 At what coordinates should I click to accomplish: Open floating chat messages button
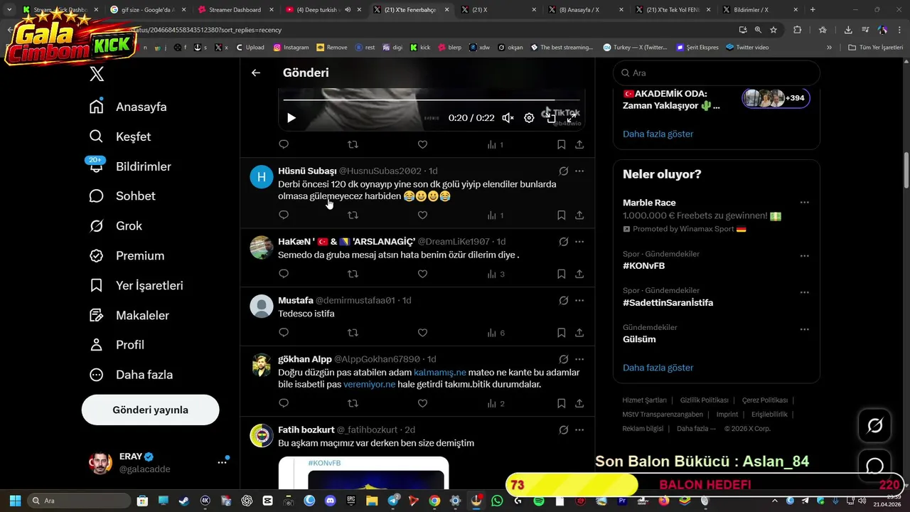(875, 466)
